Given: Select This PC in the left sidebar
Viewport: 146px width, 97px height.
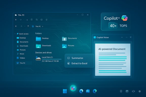Looking at the screenshot, I should [x=24, y=63].
